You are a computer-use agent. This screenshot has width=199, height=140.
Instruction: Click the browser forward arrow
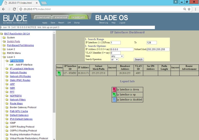(9, 9)
